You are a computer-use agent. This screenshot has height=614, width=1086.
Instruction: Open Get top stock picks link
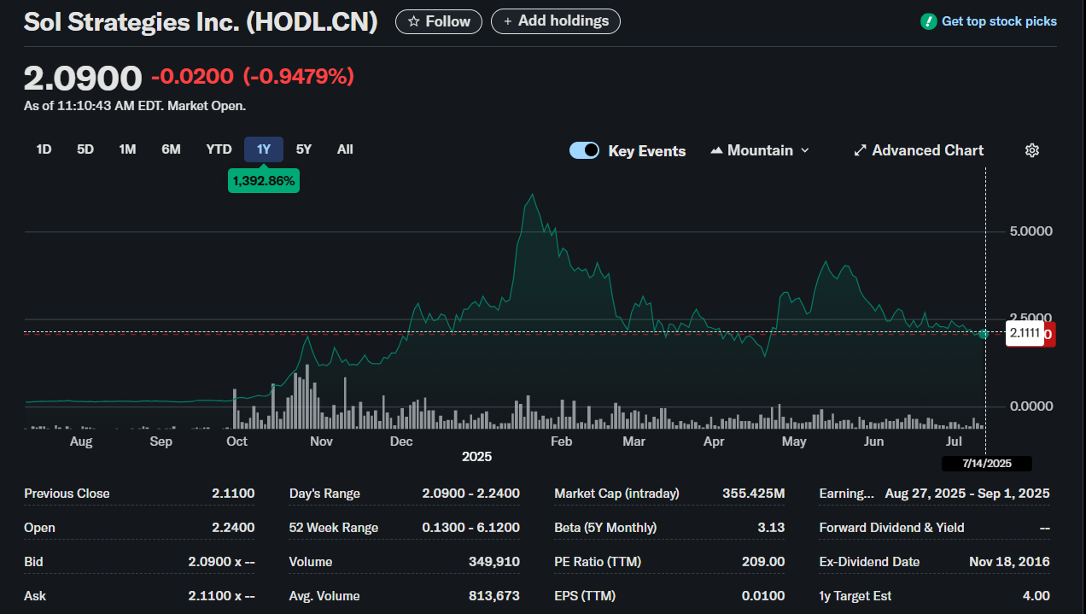999,21
